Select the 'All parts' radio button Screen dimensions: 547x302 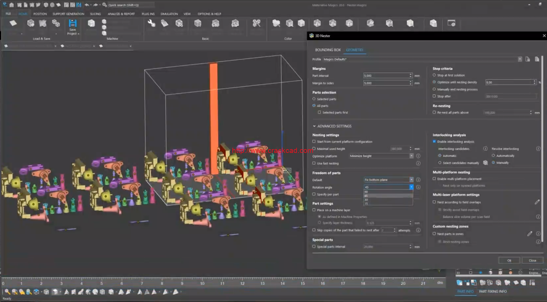coord(314,105)
